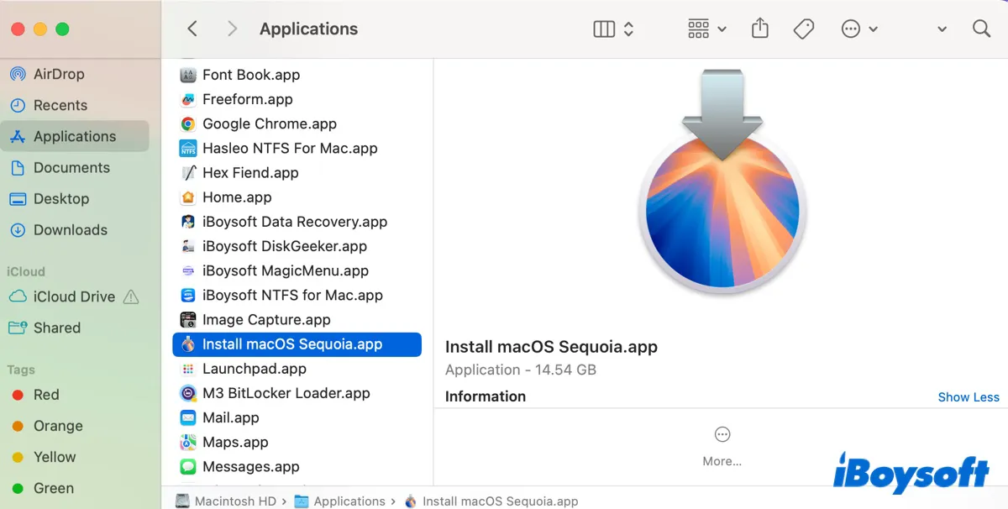Image resolution: width=1008 pixels, height=509 pixels.
Task: Click the yellow minimize window button
Action: pyautogui.click(x=40, y=29)
